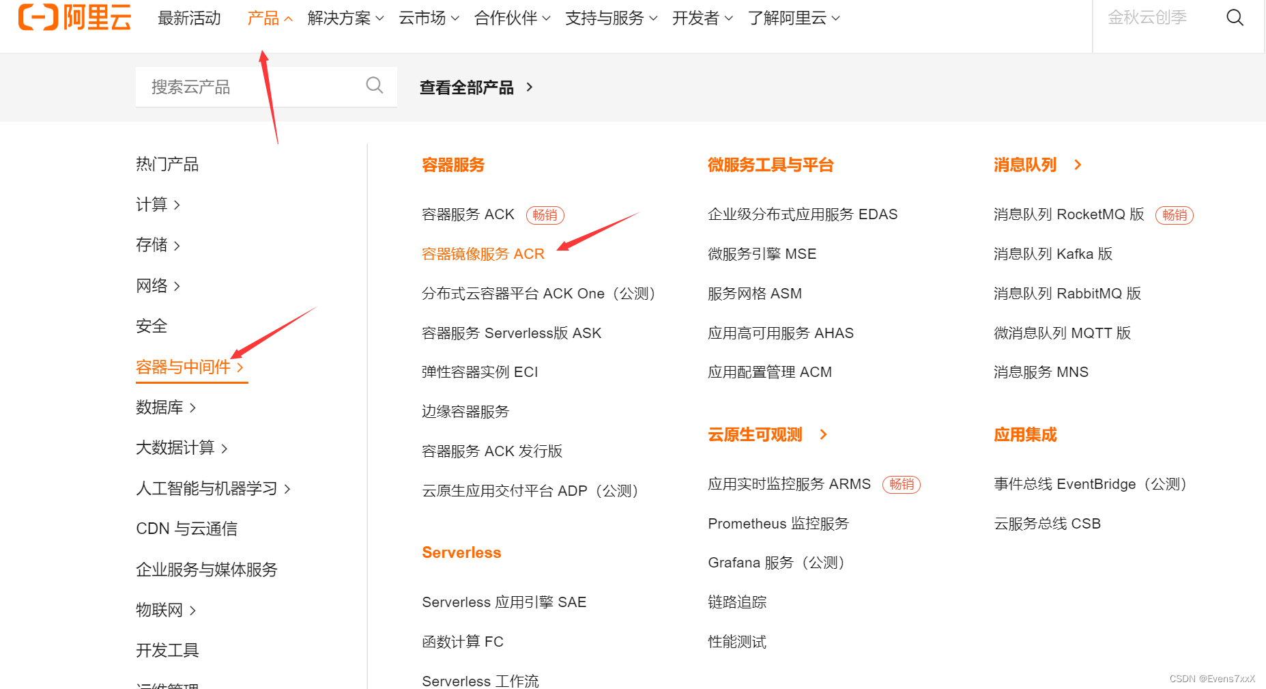Expand the 合作伙伴 dropdown
Screen dimensions: 1266x689
[512, 18]
